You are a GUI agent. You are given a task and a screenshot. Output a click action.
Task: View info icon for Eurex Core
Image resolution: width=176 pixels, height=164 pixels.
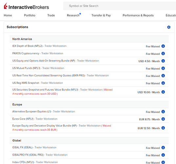coord(163,119)
